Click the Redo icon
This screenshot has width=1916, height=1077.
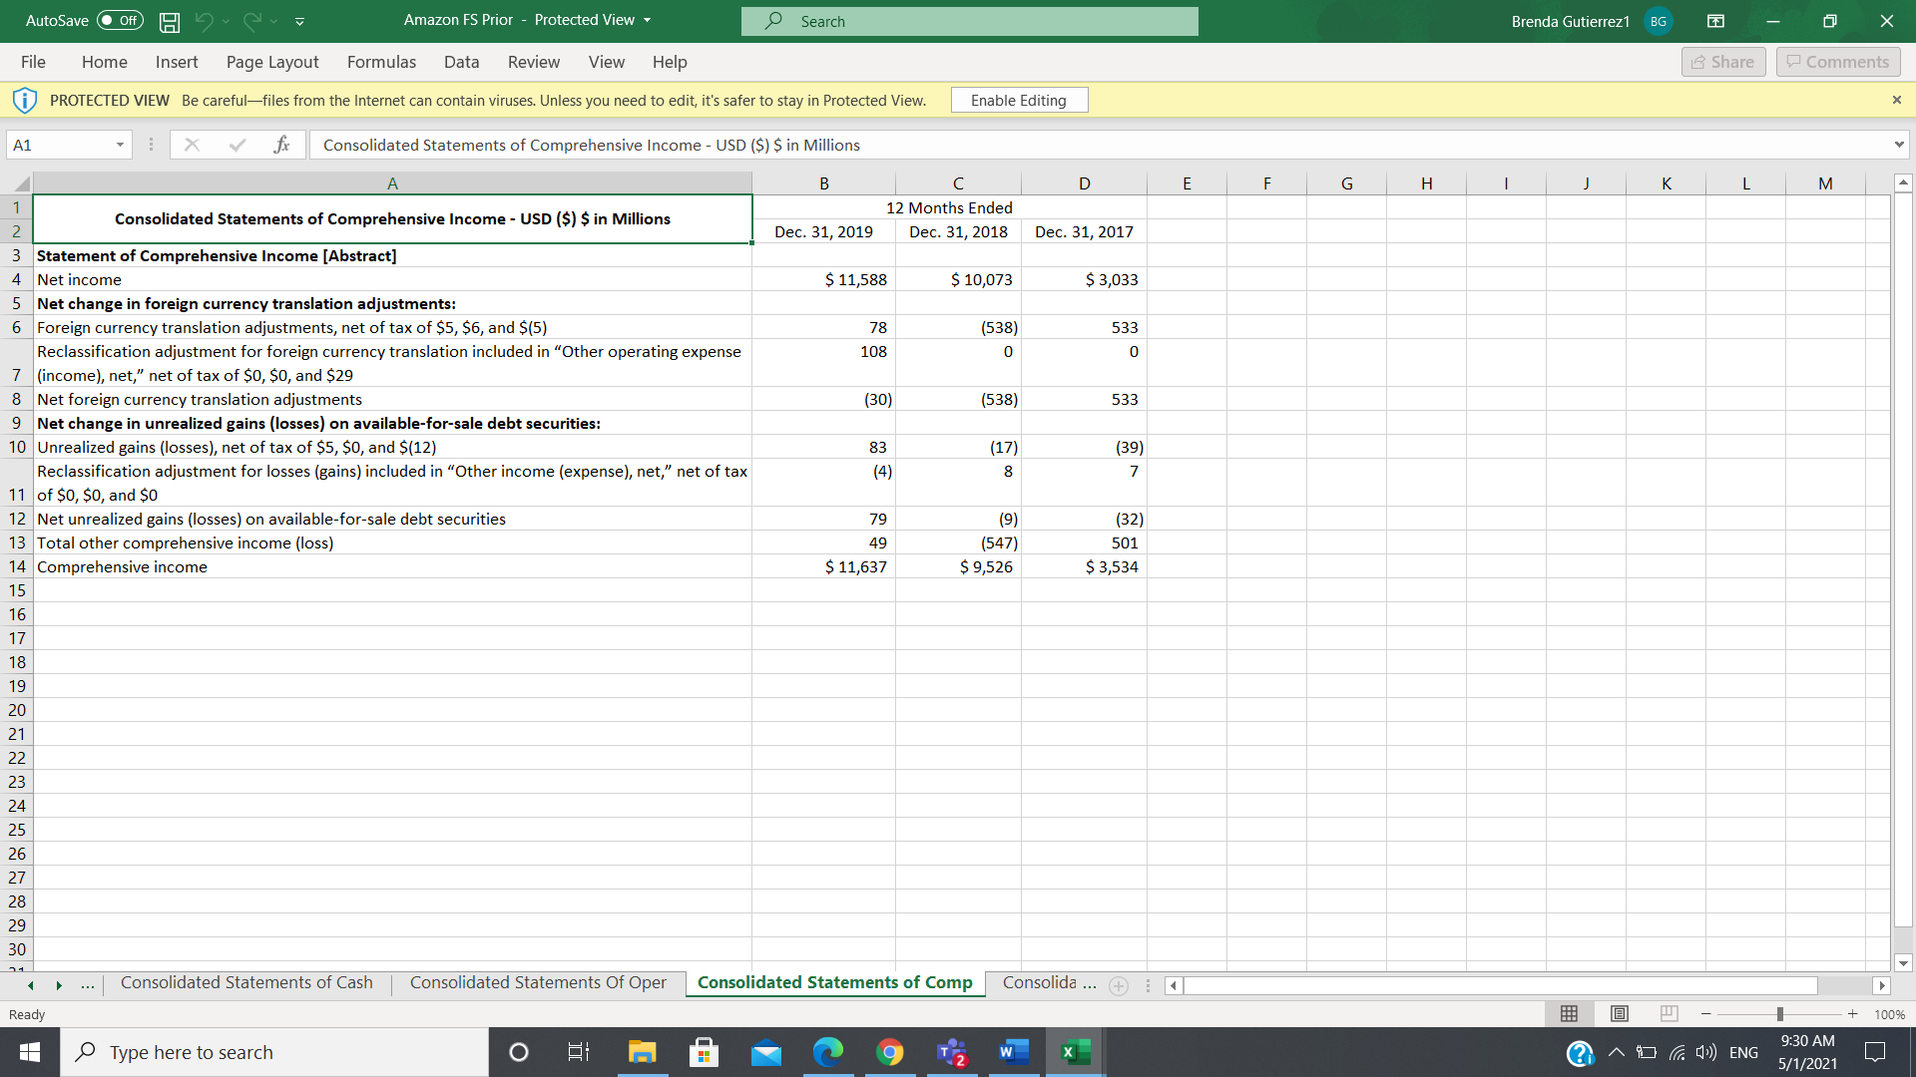(x=253, y=21)
